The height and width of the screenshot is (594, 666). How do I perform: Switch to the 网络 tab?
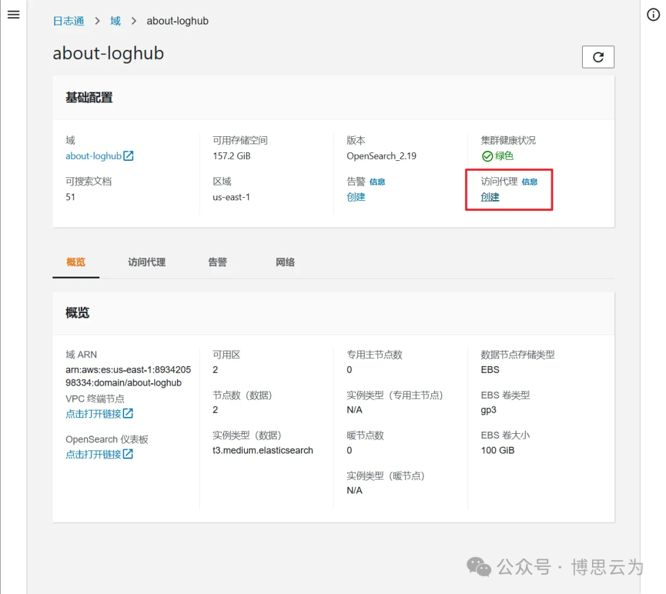(x=285, y=262)
